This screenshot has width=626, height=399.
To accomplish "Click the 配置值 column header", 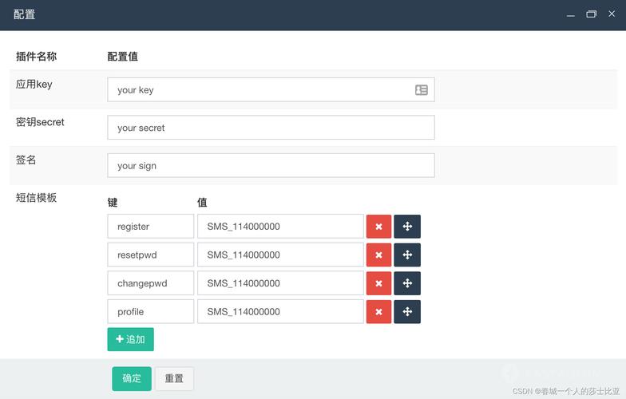I will coord(123,56).
